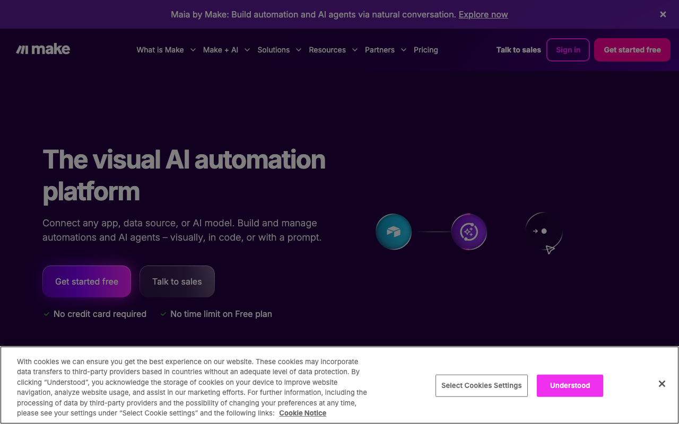The image size is (679, 424).
Task: Click the Make logo in the header
Action: coord(43,49)
